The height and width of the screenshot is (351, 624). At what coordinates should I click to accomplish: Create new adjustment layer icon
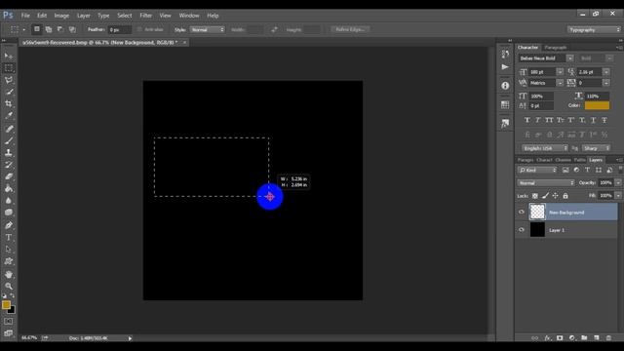[x=572, y=338]
